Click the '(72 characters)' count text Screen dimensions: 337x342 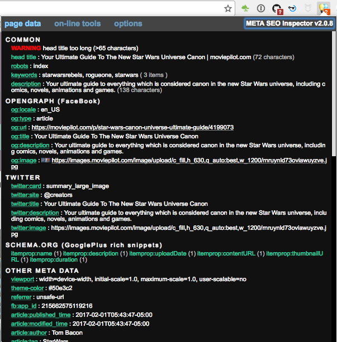point(274,57)
